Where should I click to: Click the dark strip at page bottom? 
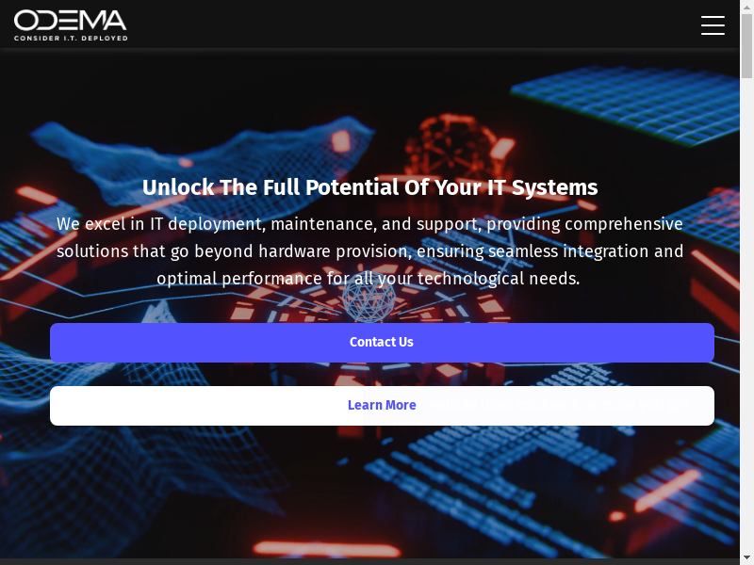tap(369, 561)
